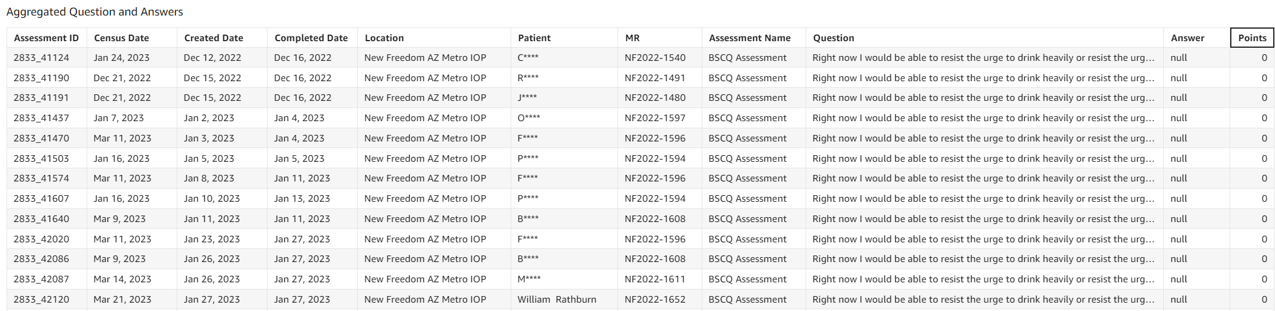Select the Created Date column header
The width and height of the screenshot is (1275, 311).
pos(213,38)
